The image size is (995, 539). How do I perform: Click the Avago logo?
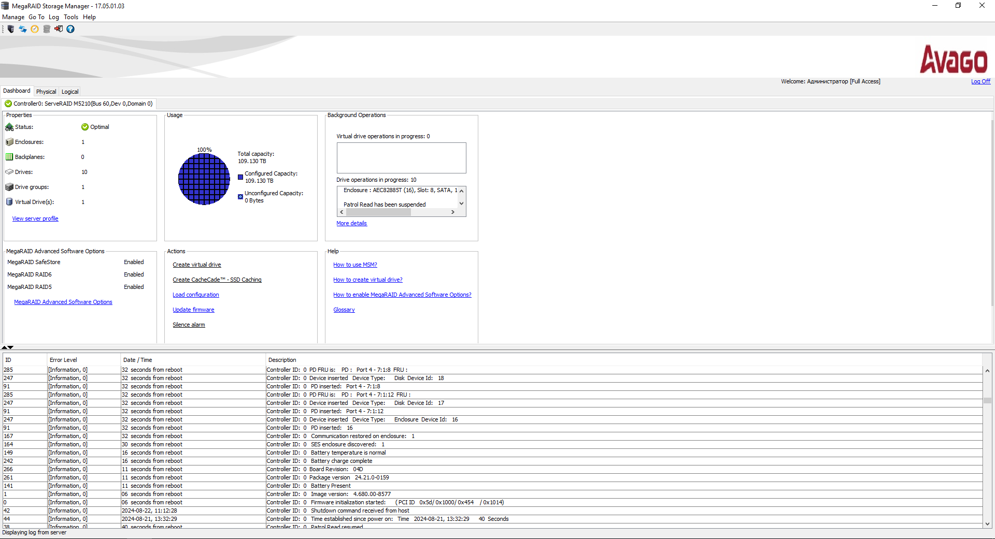coord(954,59)
